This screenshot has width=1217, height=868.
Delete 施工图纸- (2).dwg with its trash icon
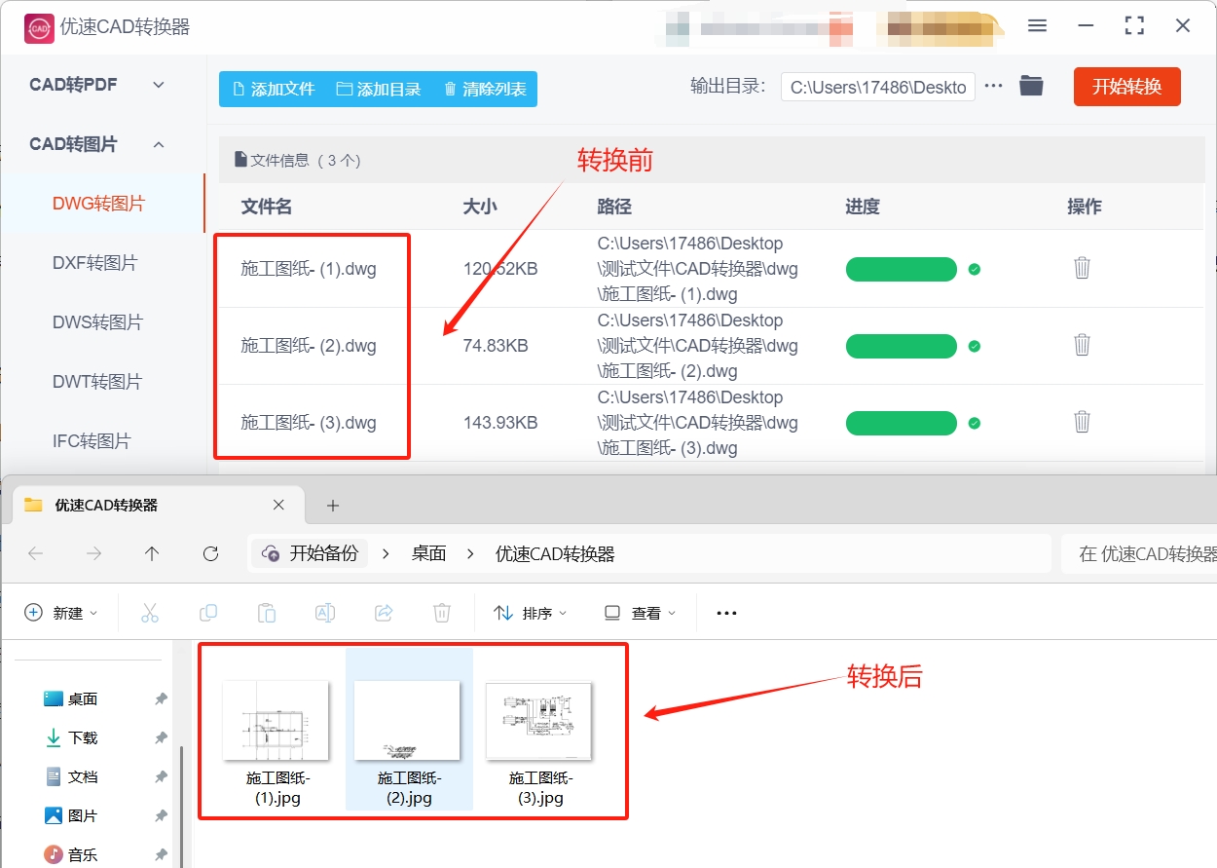1082,345
